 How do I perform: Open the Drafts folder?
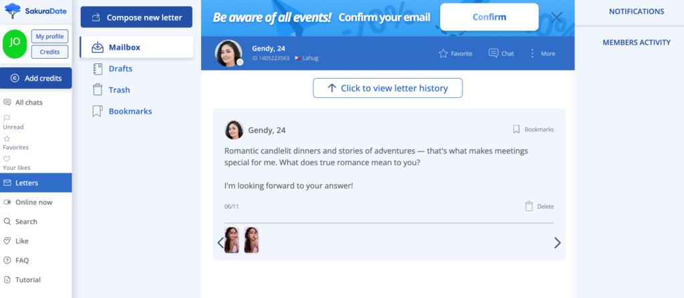click(x=120, y=69)
